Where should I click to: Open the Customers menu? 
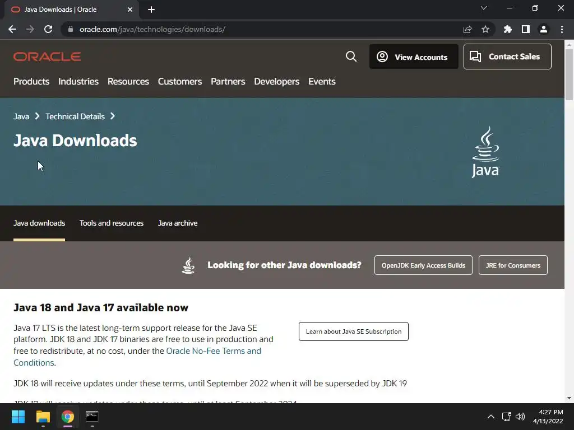click(180, 82)
